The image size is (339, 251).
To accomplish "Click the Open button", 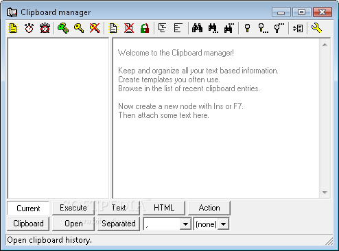I will click(x=73, y=224).
